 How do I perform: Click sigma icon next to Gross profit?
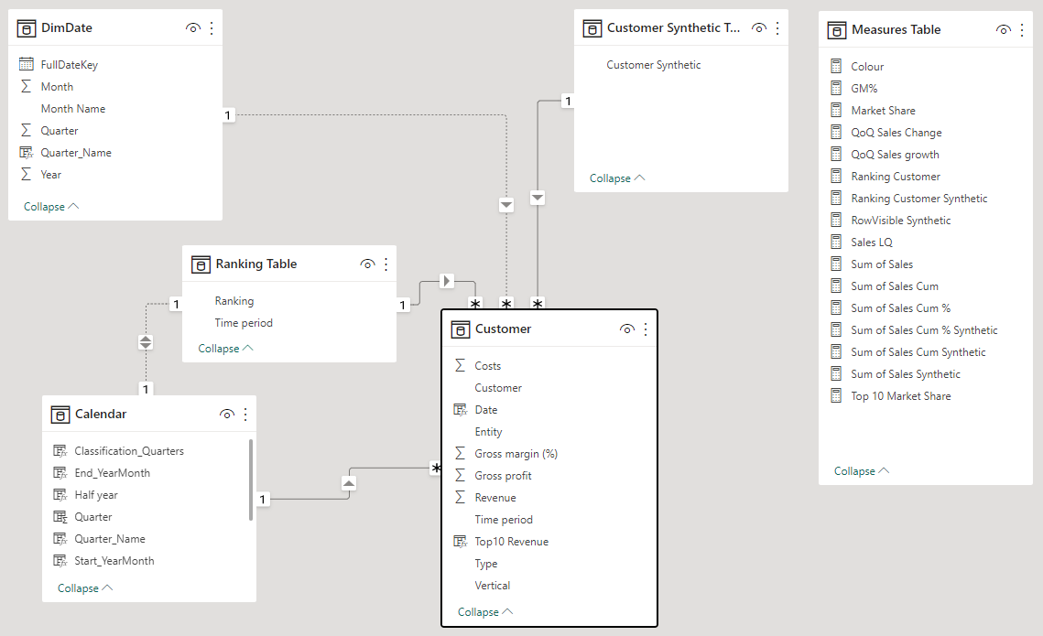460,475
